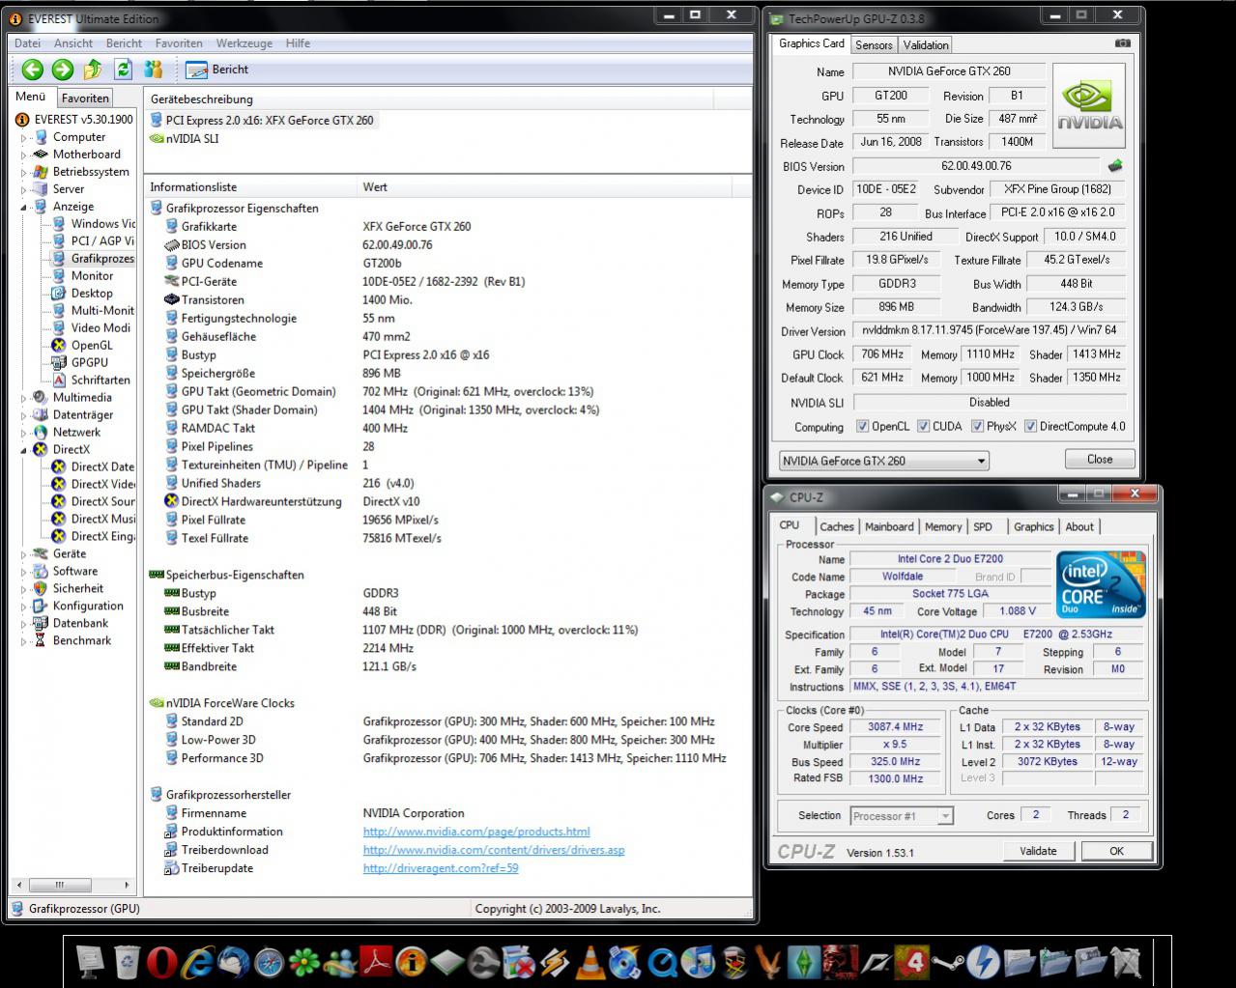
Task: Open ICQ flower icon in the dock
Action: click(x=303, y=962)
